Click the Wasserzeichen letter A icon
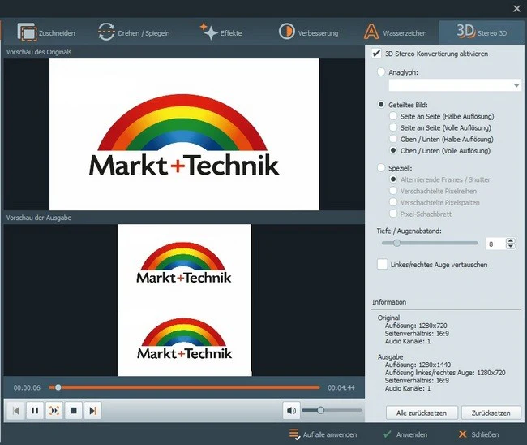Image resolution: width=527 pixels, height=445 pixels. [x=371, y=32]
